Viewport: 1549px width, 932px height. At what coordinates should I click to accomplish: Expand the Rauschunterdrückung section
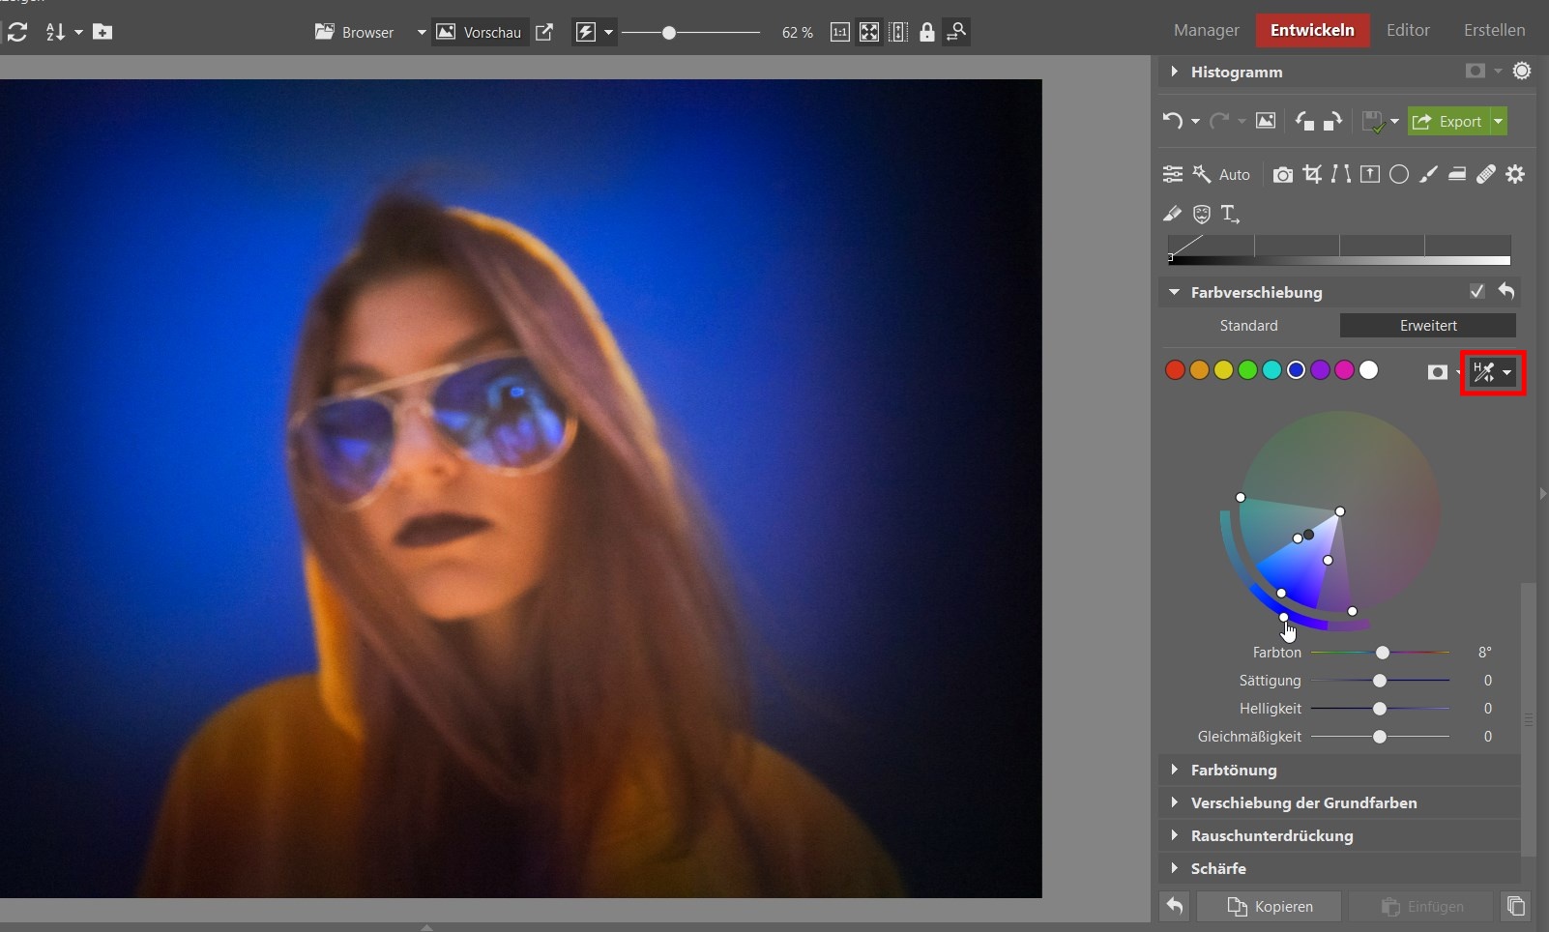coord(1271,835)
